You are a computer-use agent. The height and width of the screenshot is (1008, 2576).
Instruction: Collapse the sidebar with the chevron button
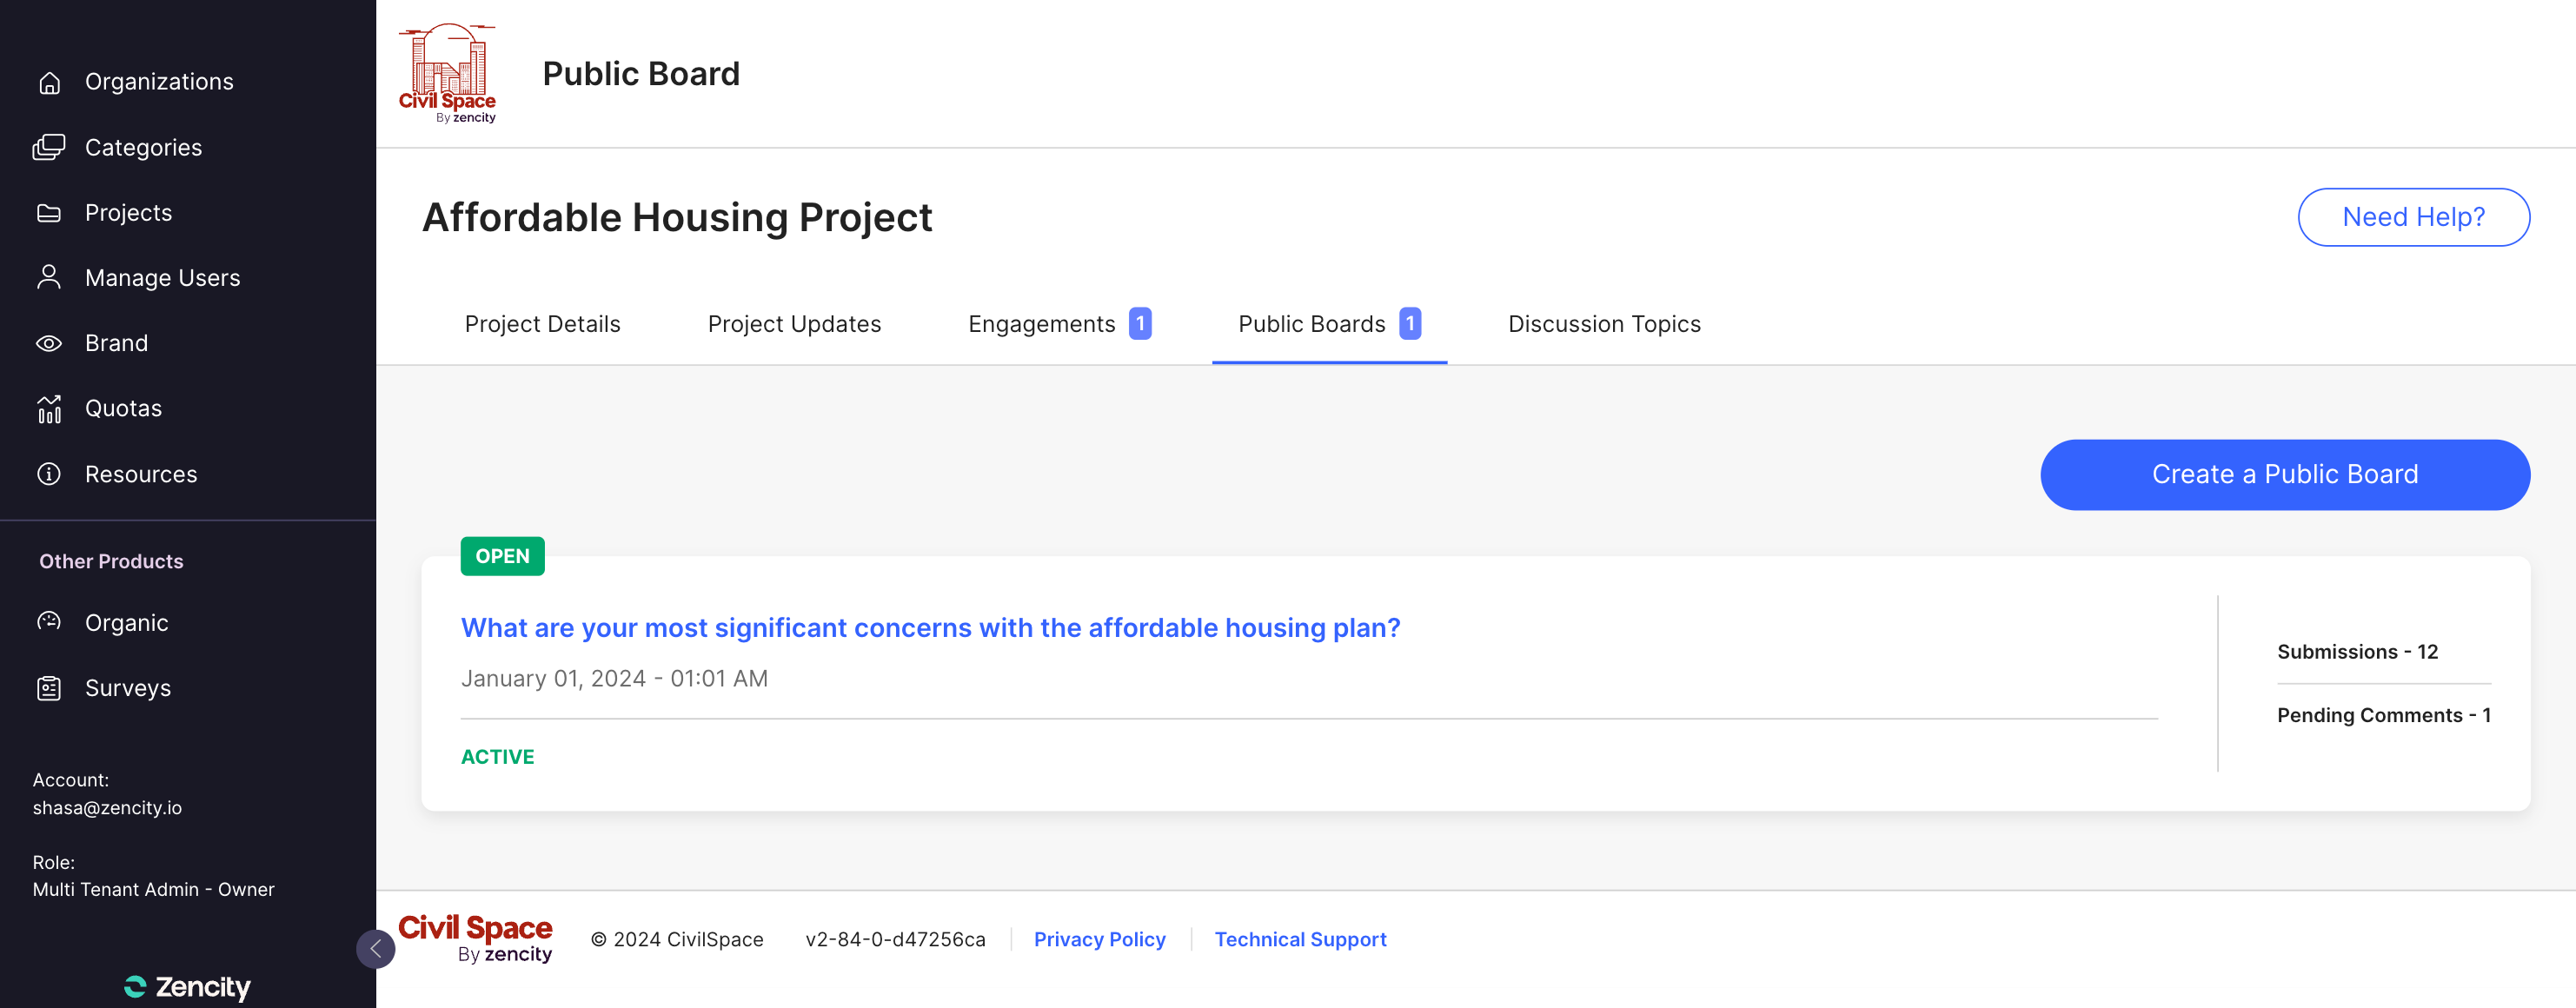click(376, 948)
